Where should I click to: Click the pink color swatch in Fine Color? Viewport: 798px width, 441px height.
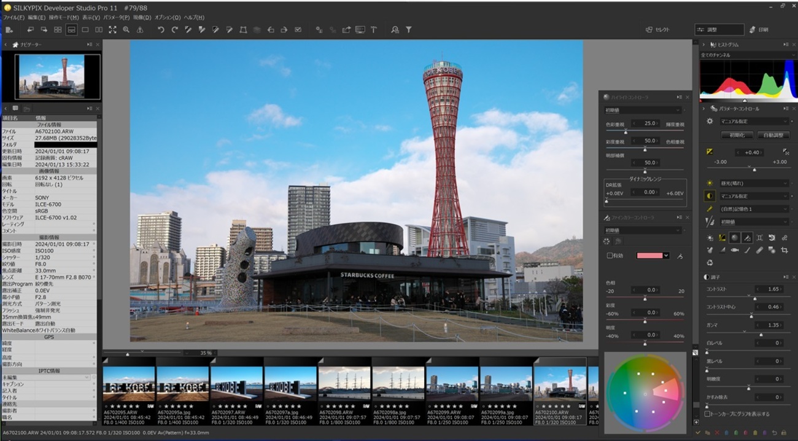click(649, 256)
